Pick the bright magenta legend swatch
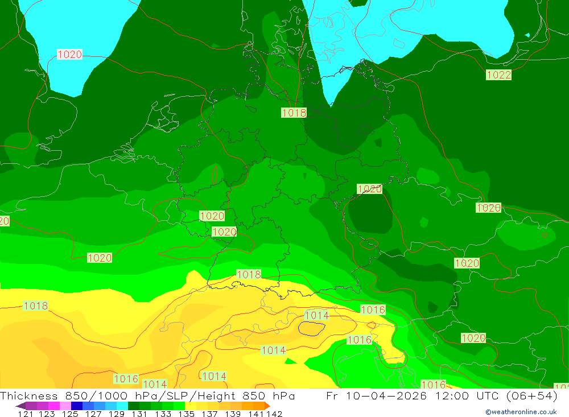 pyautogui.click(x=54, y=406)
